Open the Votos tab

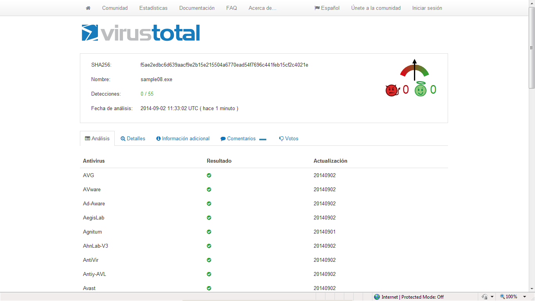289,138
